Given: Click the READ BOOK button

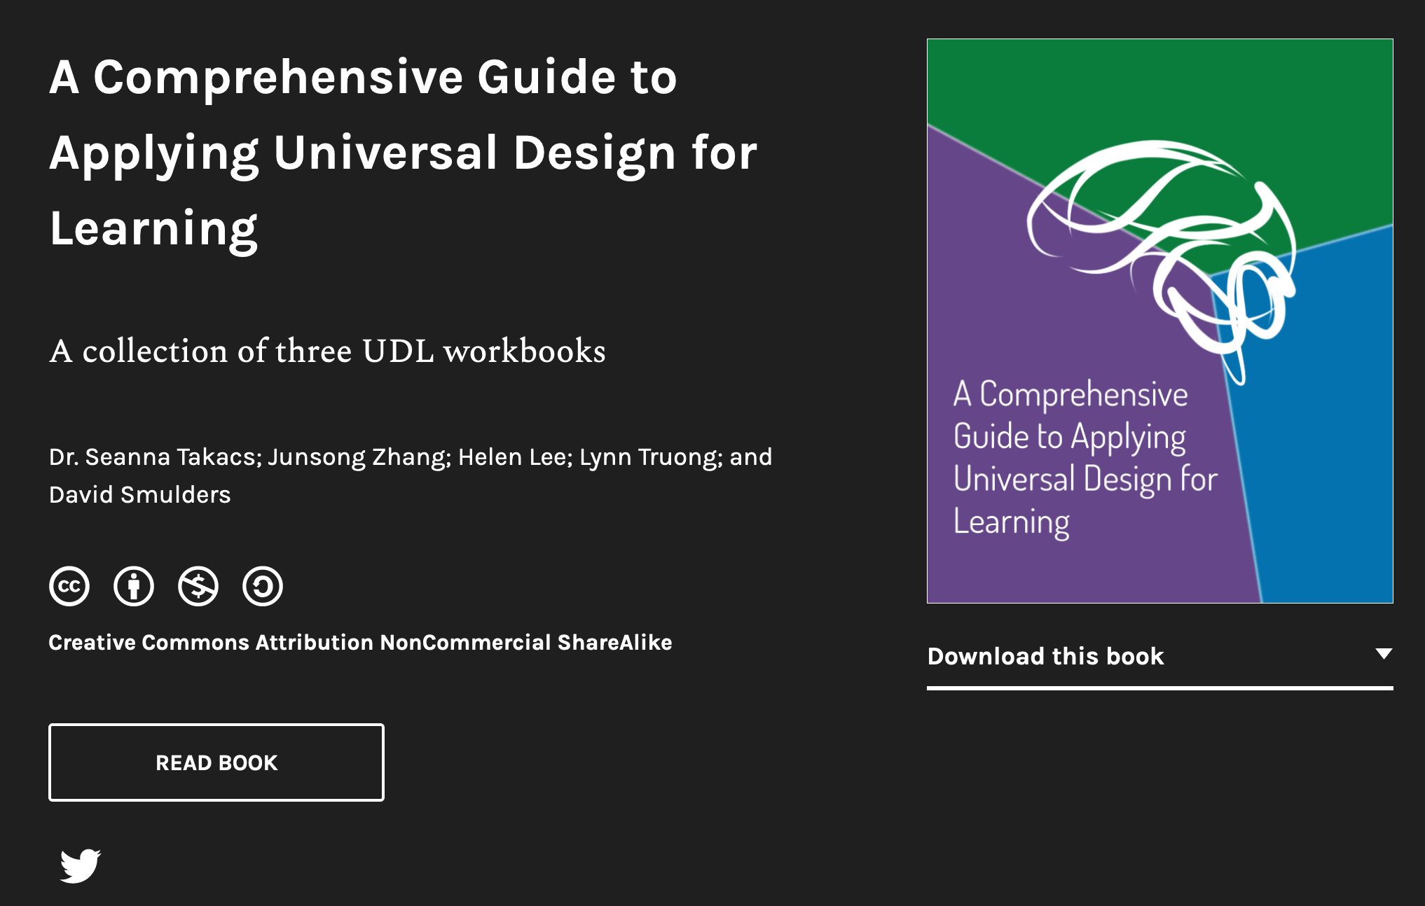Looking at the screenshot, I should click(215, 762).
